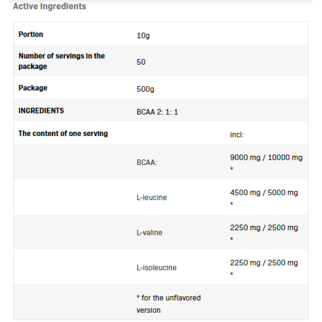The height and width of the screenshot is (322, 322).
Task: Select the Portion row label
Action: pos(31,34)
